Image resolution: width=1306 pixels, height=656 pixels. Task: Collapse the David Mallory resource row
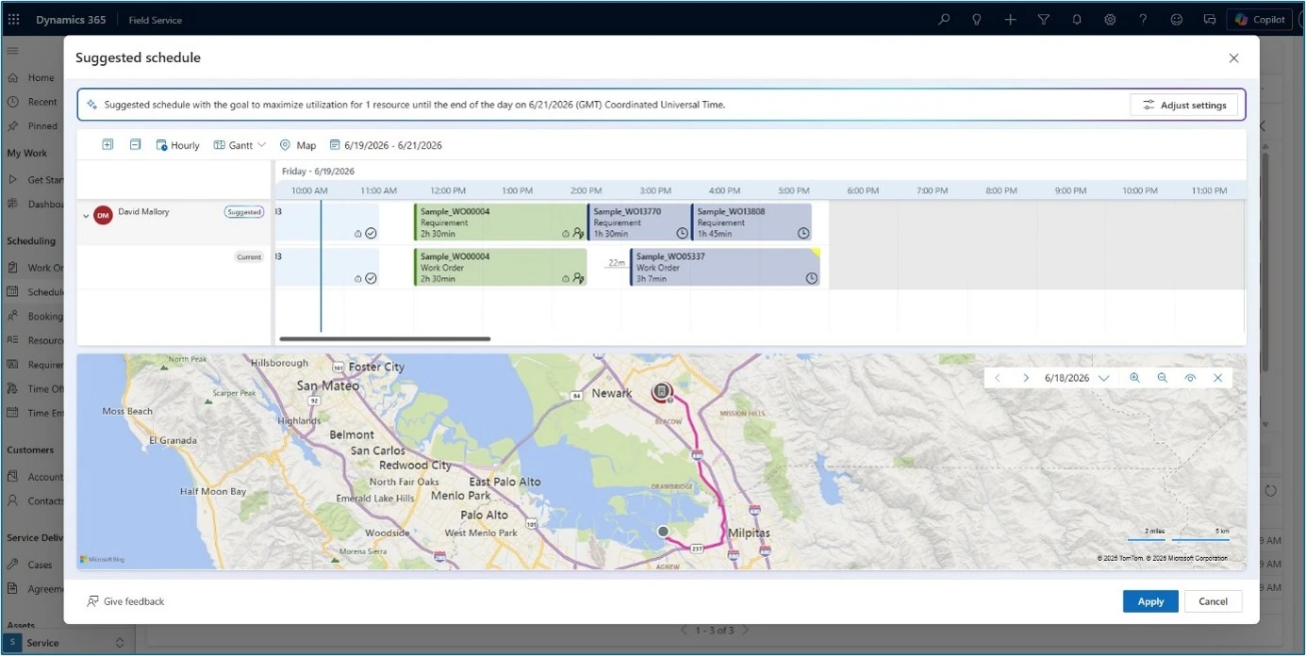click(86, 216)
